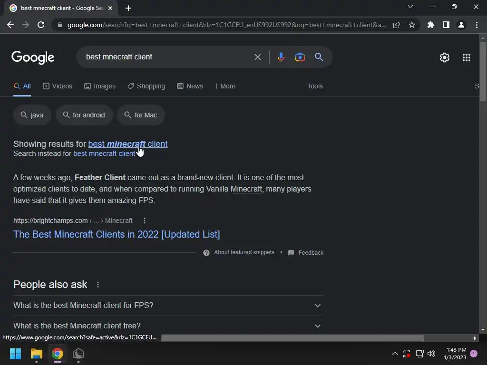This screenshot has width=487, height=365.
Task: Open the network display tray icon
Action: pos(419,354)
